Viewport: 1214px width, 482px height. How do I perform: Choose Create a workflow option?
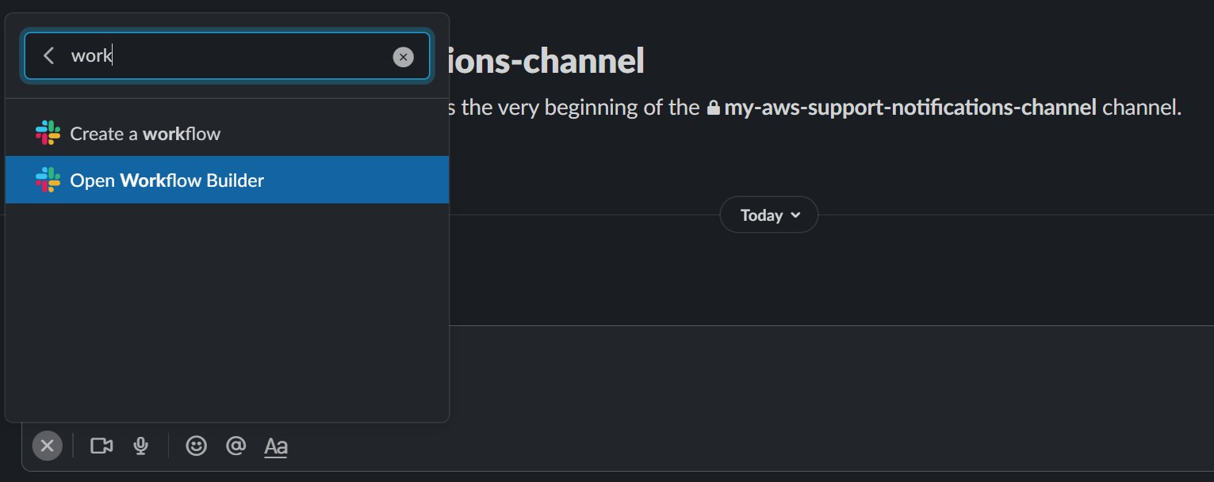click(x=146, y=133)
